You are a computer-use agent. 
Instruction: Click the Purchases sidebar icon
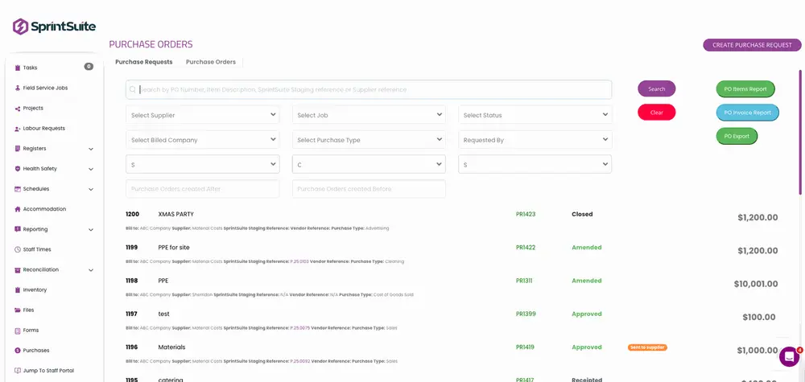tap(18, 350)
